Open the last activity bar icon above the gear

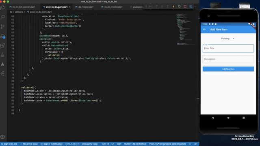pyautogui.click(x=3, y=73)
